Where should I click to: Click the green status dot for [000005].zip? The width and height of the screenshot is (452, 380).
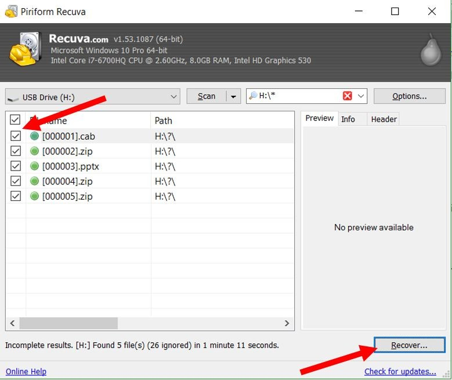(34, 196)
